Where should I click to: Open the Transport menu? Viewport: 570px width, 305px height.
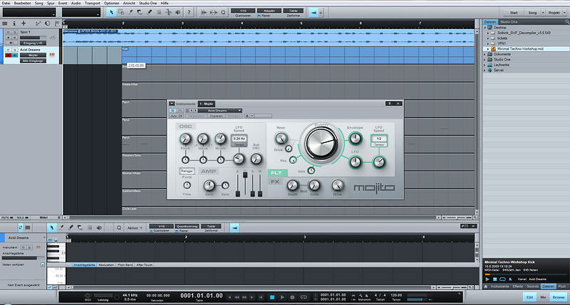point(93,3)
